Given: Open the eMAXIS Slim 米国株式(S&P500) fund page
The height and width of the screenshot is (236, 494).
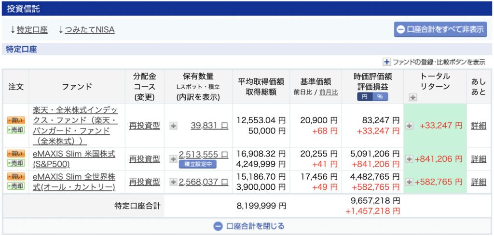Looking at the screenshot, I should coord(74,159).
